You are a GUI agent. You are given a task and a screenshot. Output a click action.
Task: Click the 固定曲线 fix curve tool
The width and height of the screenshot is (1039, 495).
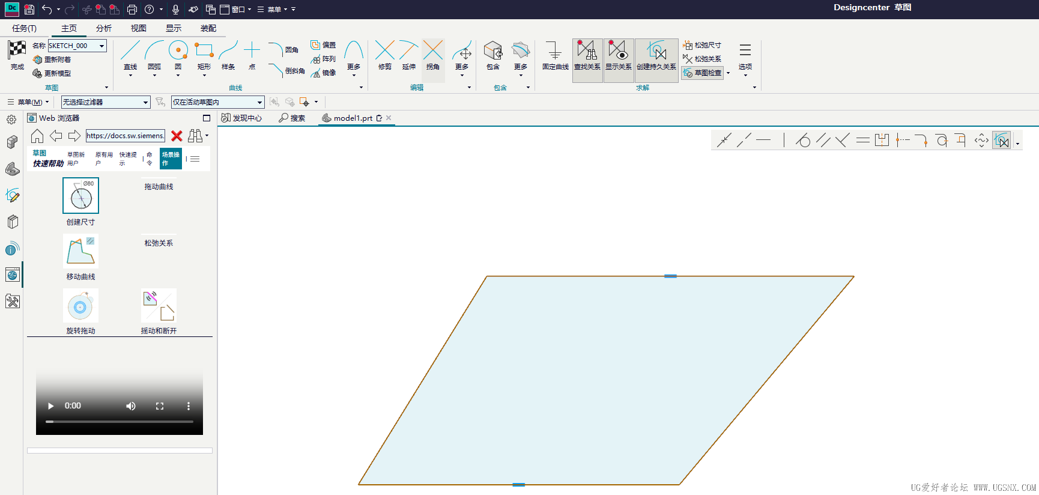[x=555, y=55]
